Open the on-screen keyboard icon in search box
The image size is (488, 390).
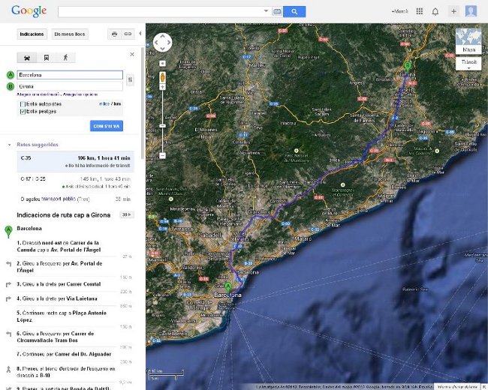point(277,12)
